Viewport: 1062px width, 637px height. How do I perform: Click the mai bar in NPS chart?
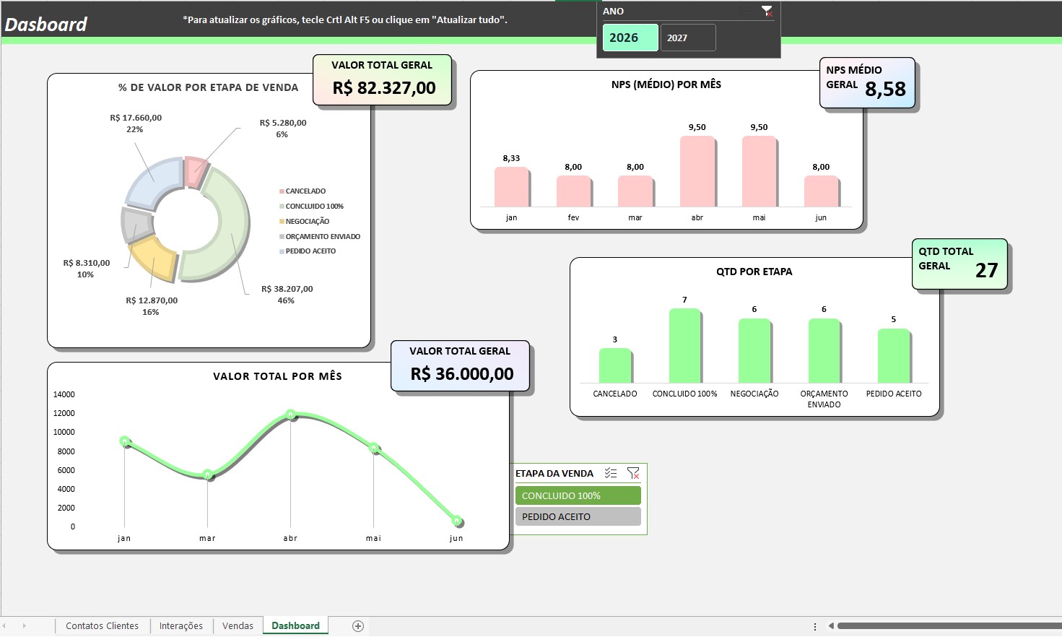(760, 172)
